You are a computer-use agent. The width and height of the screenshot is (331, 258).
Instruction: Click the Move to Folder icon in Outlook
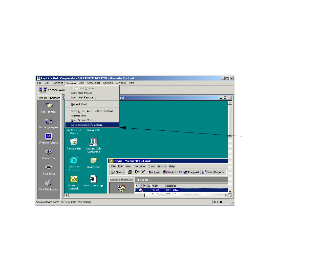click(137, 172)
